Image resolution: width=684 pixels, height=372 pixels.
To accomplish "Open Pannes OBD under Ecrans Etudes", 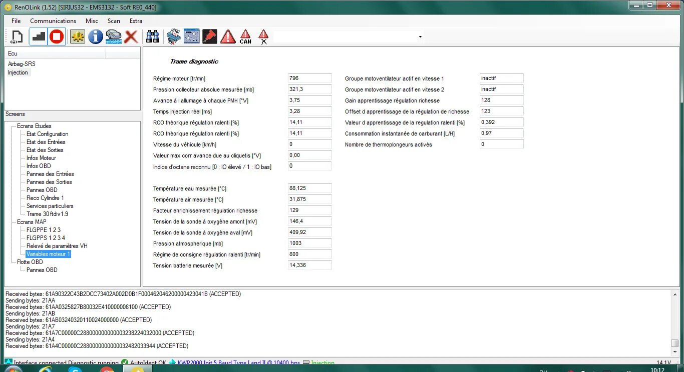I will [42, 190].
